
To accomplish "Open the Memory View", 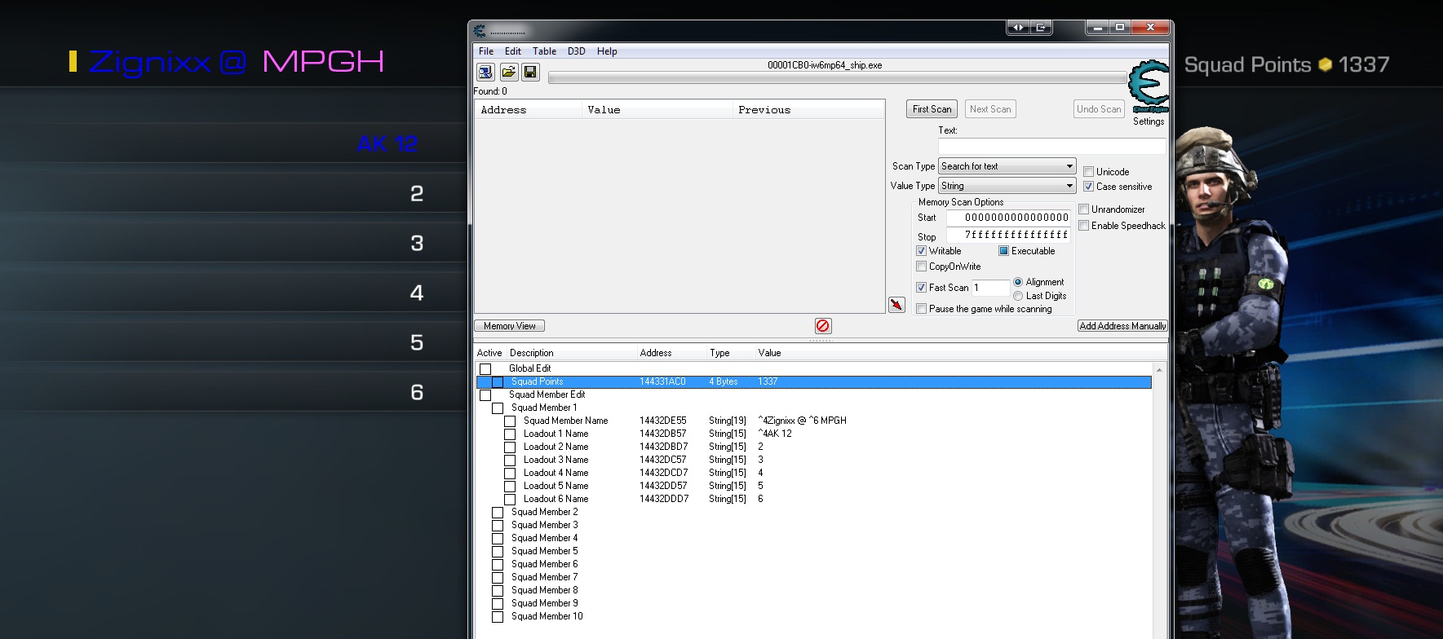I will point(509,326).
